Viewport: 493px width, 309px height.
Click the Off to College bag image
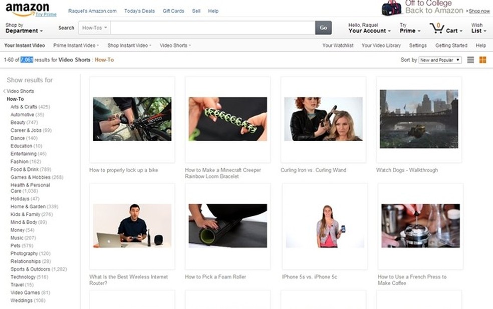pyautogui.click(x=391, y=8)
